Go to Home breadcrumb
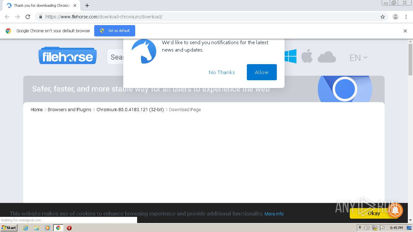The height and width of the screenshot is (232, 413). click(x=36, y=110)
